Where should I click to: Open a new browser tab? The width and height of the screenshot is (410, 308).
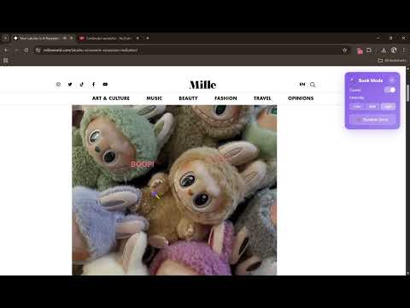pos(148,38)
